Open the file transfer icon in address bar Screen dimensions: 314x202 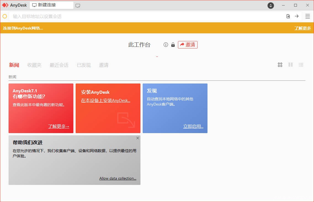tap(288, 17)
